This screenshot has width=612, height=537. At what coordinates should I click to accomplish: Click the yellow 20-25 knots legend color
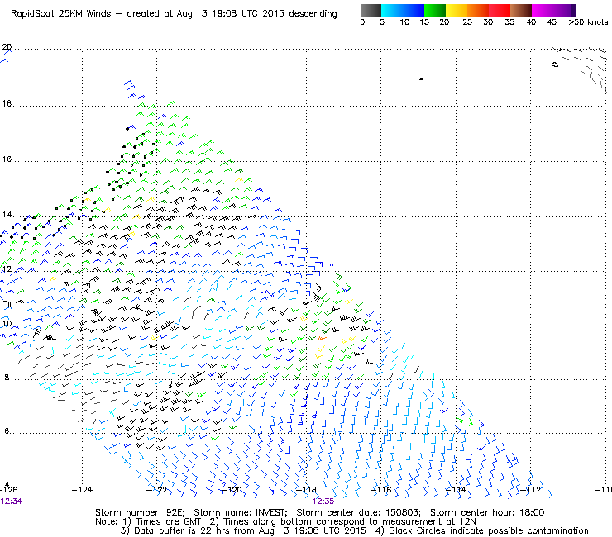(457, 10)
